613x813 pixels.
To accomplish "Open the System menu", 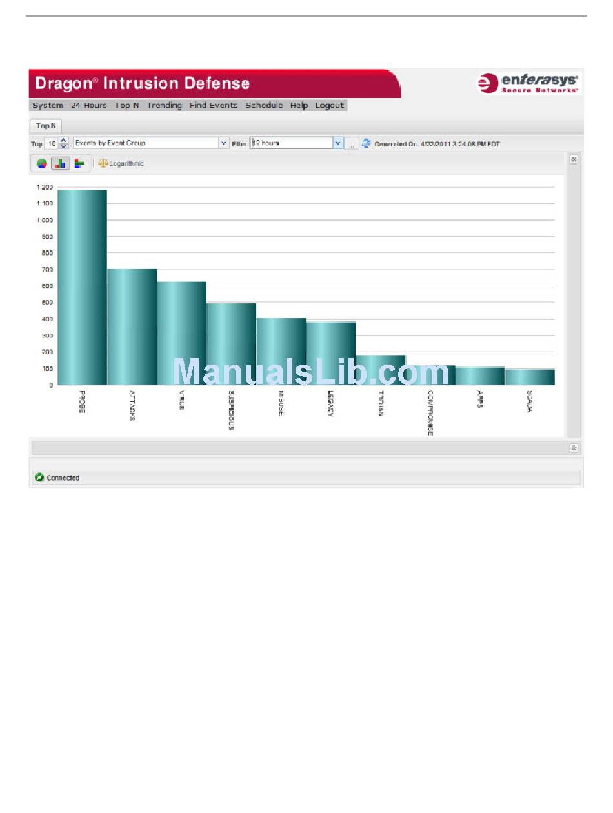I will (48, 105).
